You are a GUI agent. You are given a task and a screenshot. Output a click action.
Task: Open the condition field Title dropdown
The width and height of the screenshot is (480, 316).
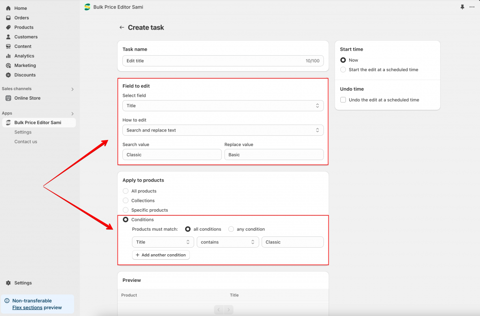coord(163,242)
